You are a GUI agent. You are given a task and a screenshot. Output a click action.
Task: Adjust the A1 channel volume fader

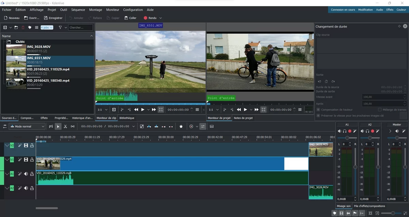[355, 167]
